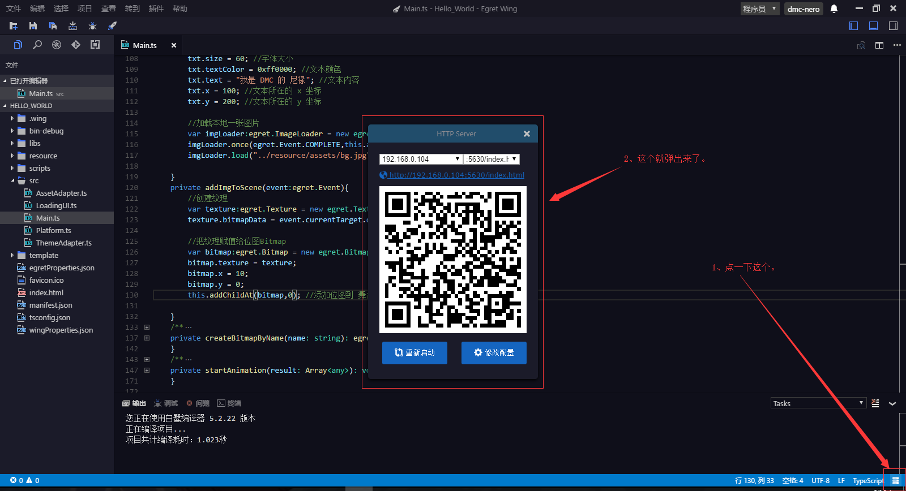Open the port and page path dropdown

click(492, 159)
